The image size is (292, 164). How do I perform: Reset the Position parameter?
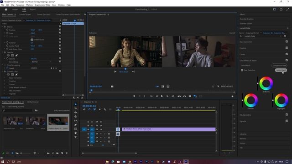[60, 30]
